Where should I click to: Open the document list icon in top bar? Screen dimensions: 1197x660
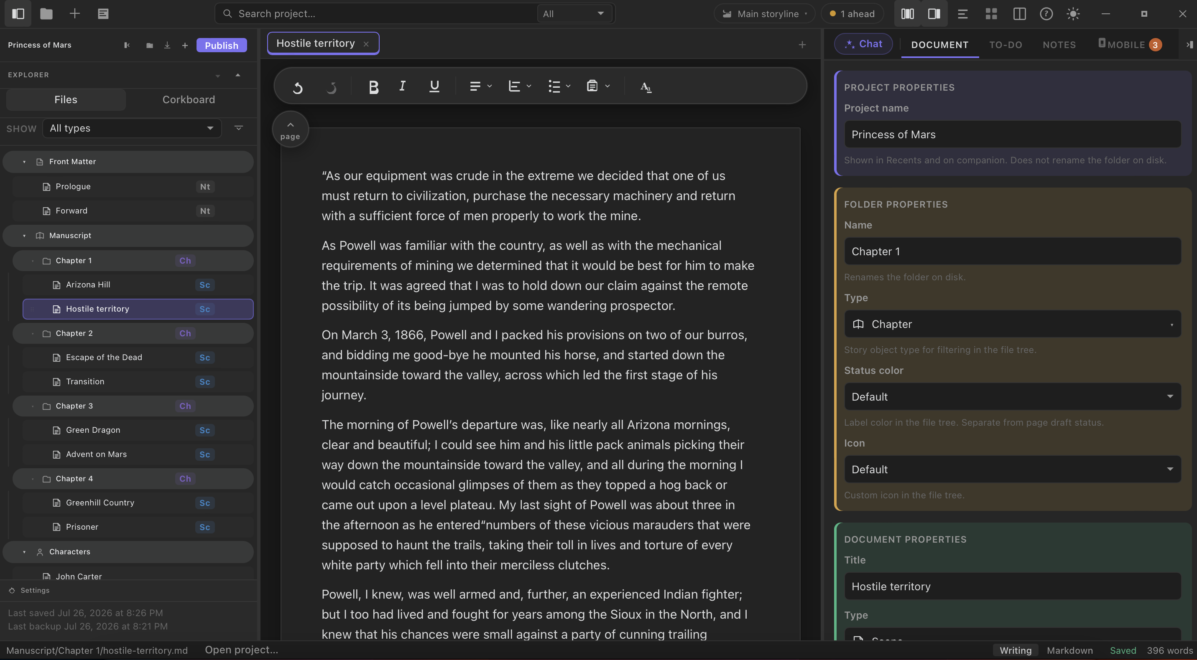[x=103, y=13]
